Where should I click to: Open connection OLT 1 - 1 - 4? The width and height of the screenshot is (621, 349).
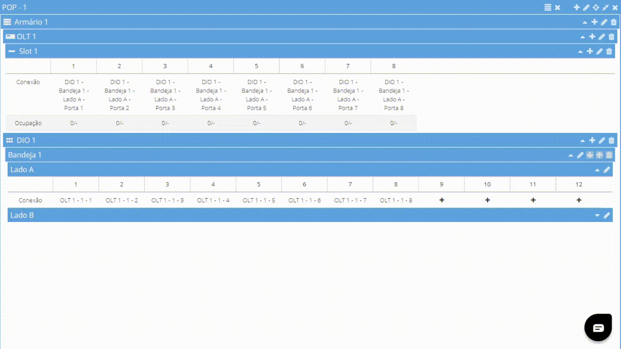(213, 200)
